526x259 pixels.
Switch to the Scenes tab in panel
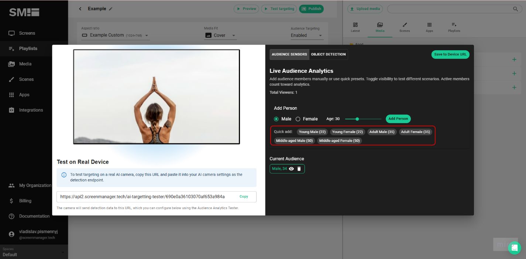coord(405,27)
